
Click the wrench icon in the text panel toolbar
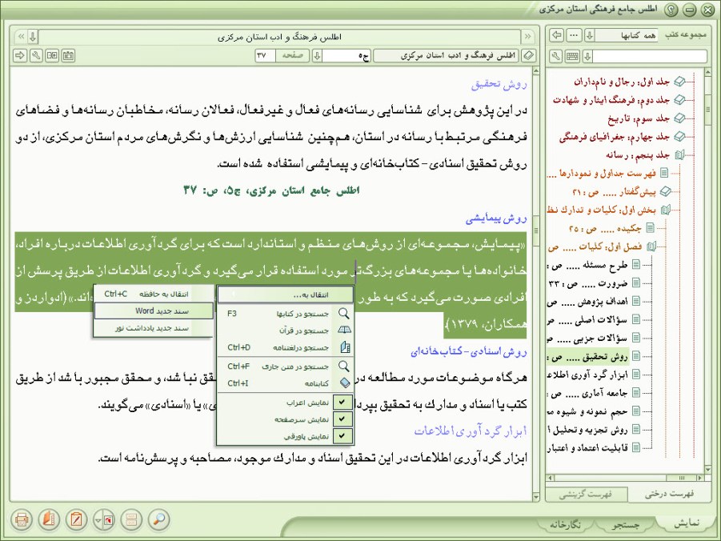pyautogui.click(x=36, y=56)
